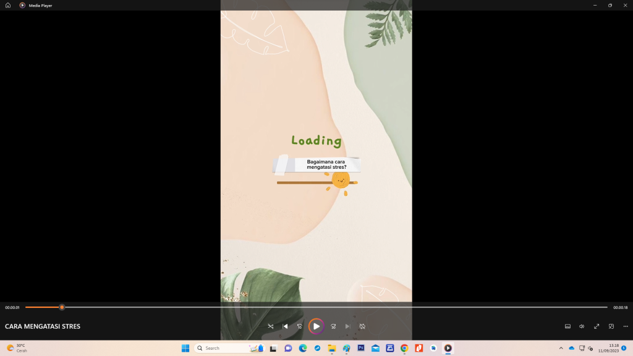The image size is (633, 356).
Task: Open Photoshop from the taskbar
Action: pos(361,348)
